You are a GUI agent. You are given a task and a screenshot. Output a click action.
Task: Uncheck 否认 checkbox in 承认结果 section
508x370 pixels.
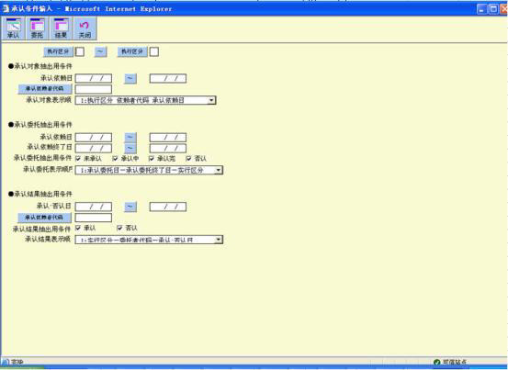tap(119, 228)
